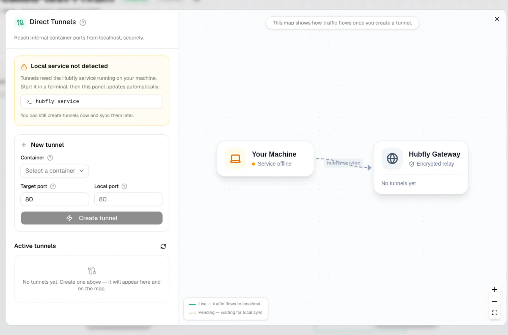Click the Active tunnels heading
Viewport: 508px width, 335px height.
(35, 246)
